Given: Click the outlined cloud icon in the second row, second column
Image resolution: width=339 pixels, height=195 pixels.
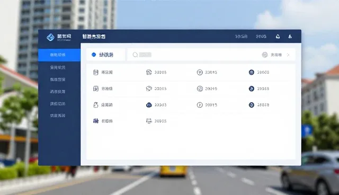Looking at the screenshot, I should (149, 88).
